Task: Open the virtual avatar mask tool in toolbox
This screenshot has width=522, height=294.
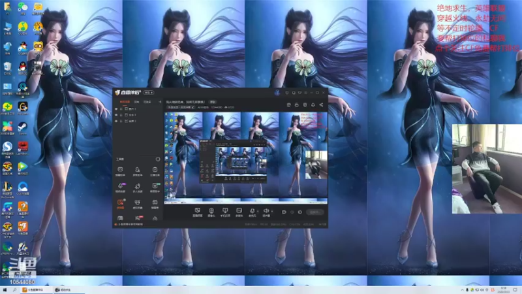Action: [x=137, y=204]
